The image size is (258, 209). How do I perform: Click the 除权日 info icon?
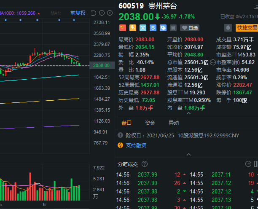pyautogui.click(x=120, y=135)
